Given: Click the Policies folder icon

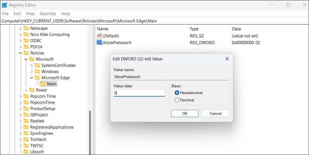Looking at the screenshot, I should (x=26, y=53).
